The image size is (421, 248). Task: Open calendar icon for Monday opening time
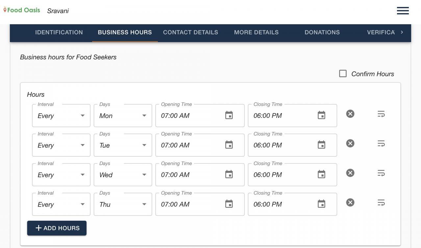(x=229, y=115)
